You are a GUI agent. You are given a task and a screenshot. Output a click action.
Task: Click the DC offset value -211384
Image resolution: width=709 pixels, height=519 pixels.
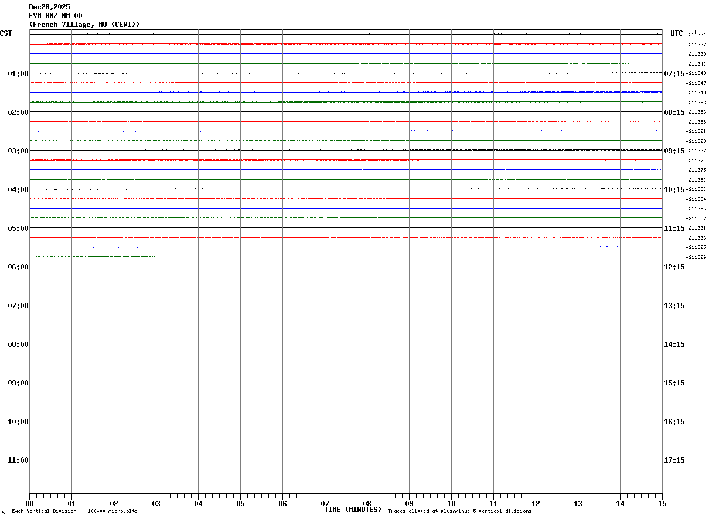point(696,199)
